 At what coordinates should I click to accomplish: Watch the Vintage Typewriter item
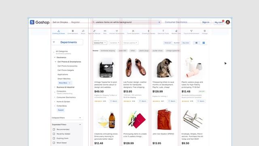point(114,101)
